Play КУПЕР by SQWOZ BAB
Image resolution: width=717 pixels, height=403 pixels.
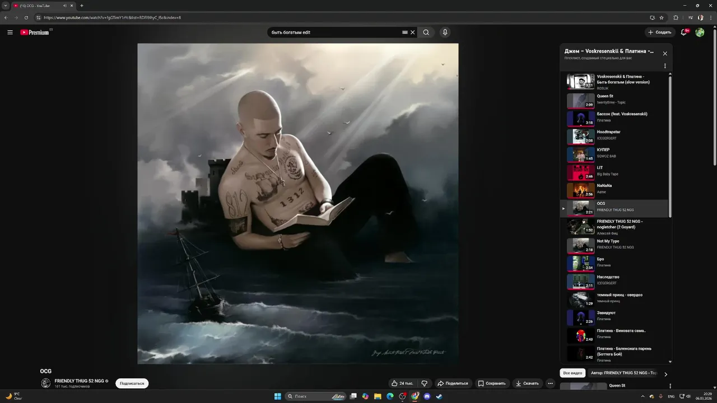pos(614,154)
